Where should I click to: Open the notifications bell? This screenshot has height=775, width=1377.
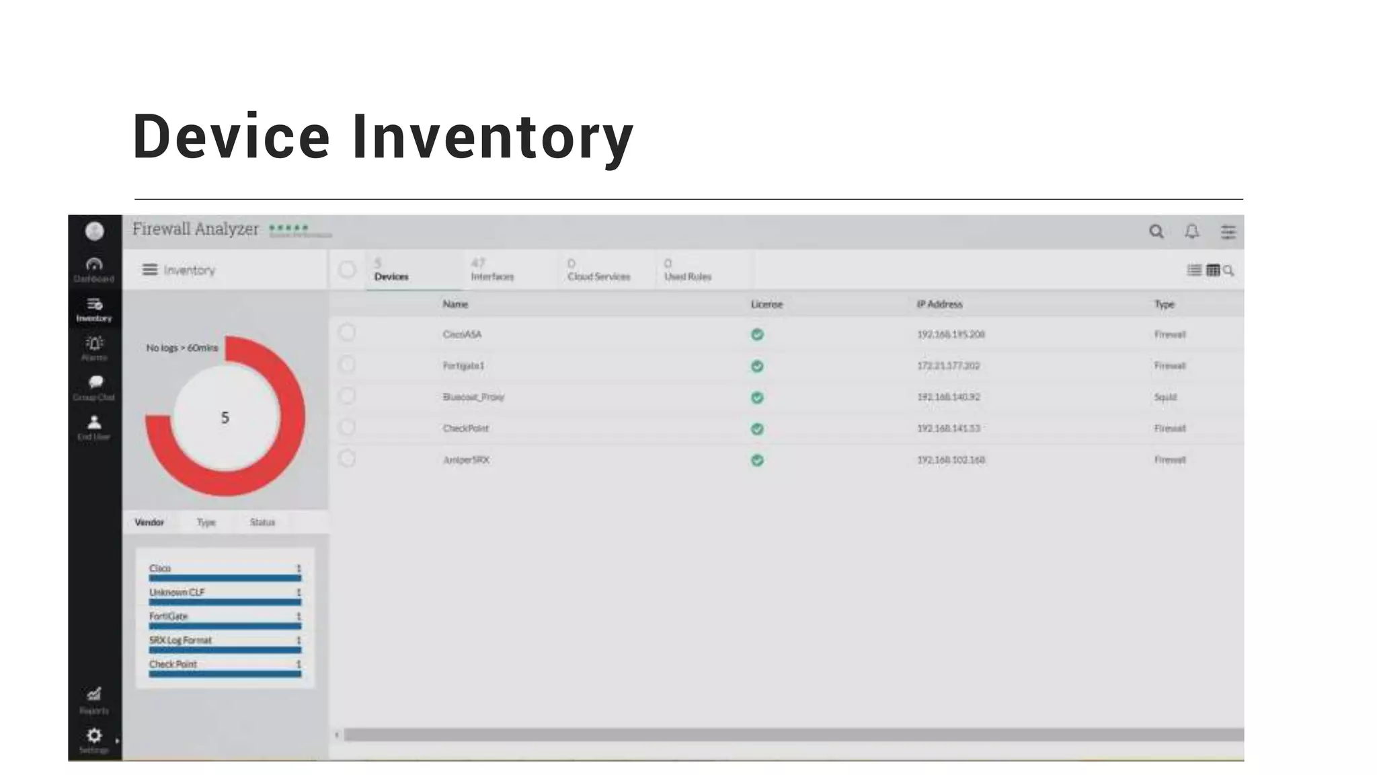tap(1192, 232)
